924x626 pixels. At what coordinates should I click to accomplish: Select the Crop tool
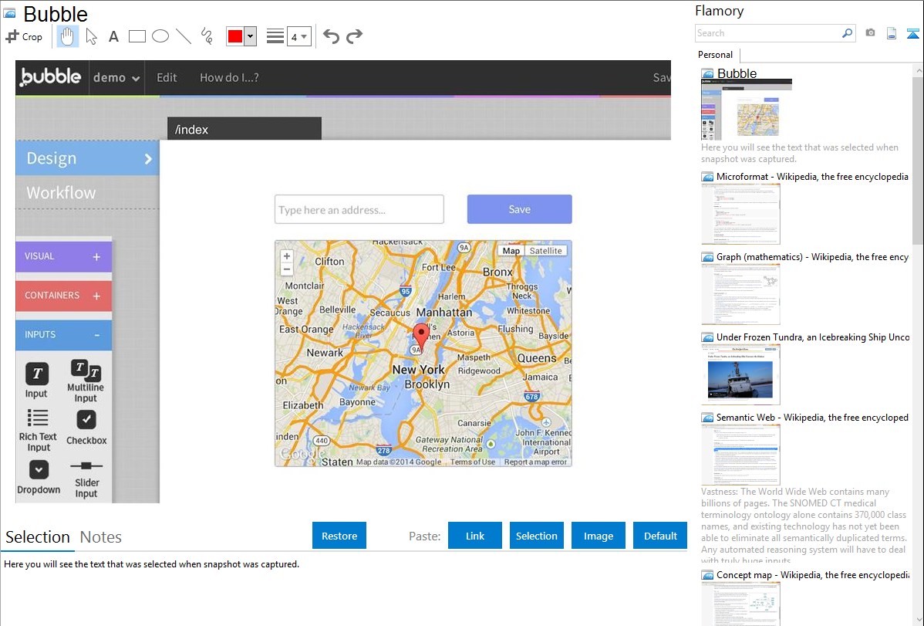[24, 36]
